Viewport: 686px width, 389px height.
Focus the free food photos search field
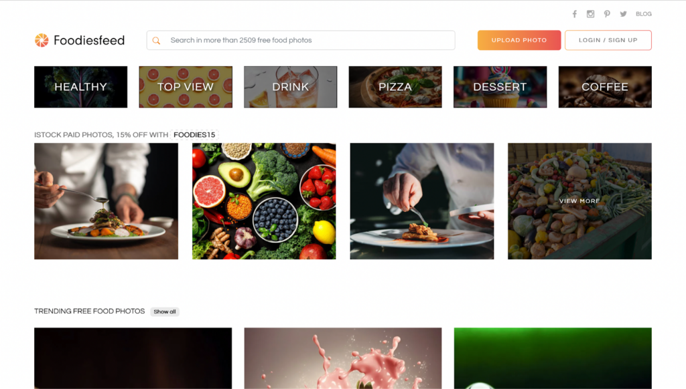pos(301,40)
